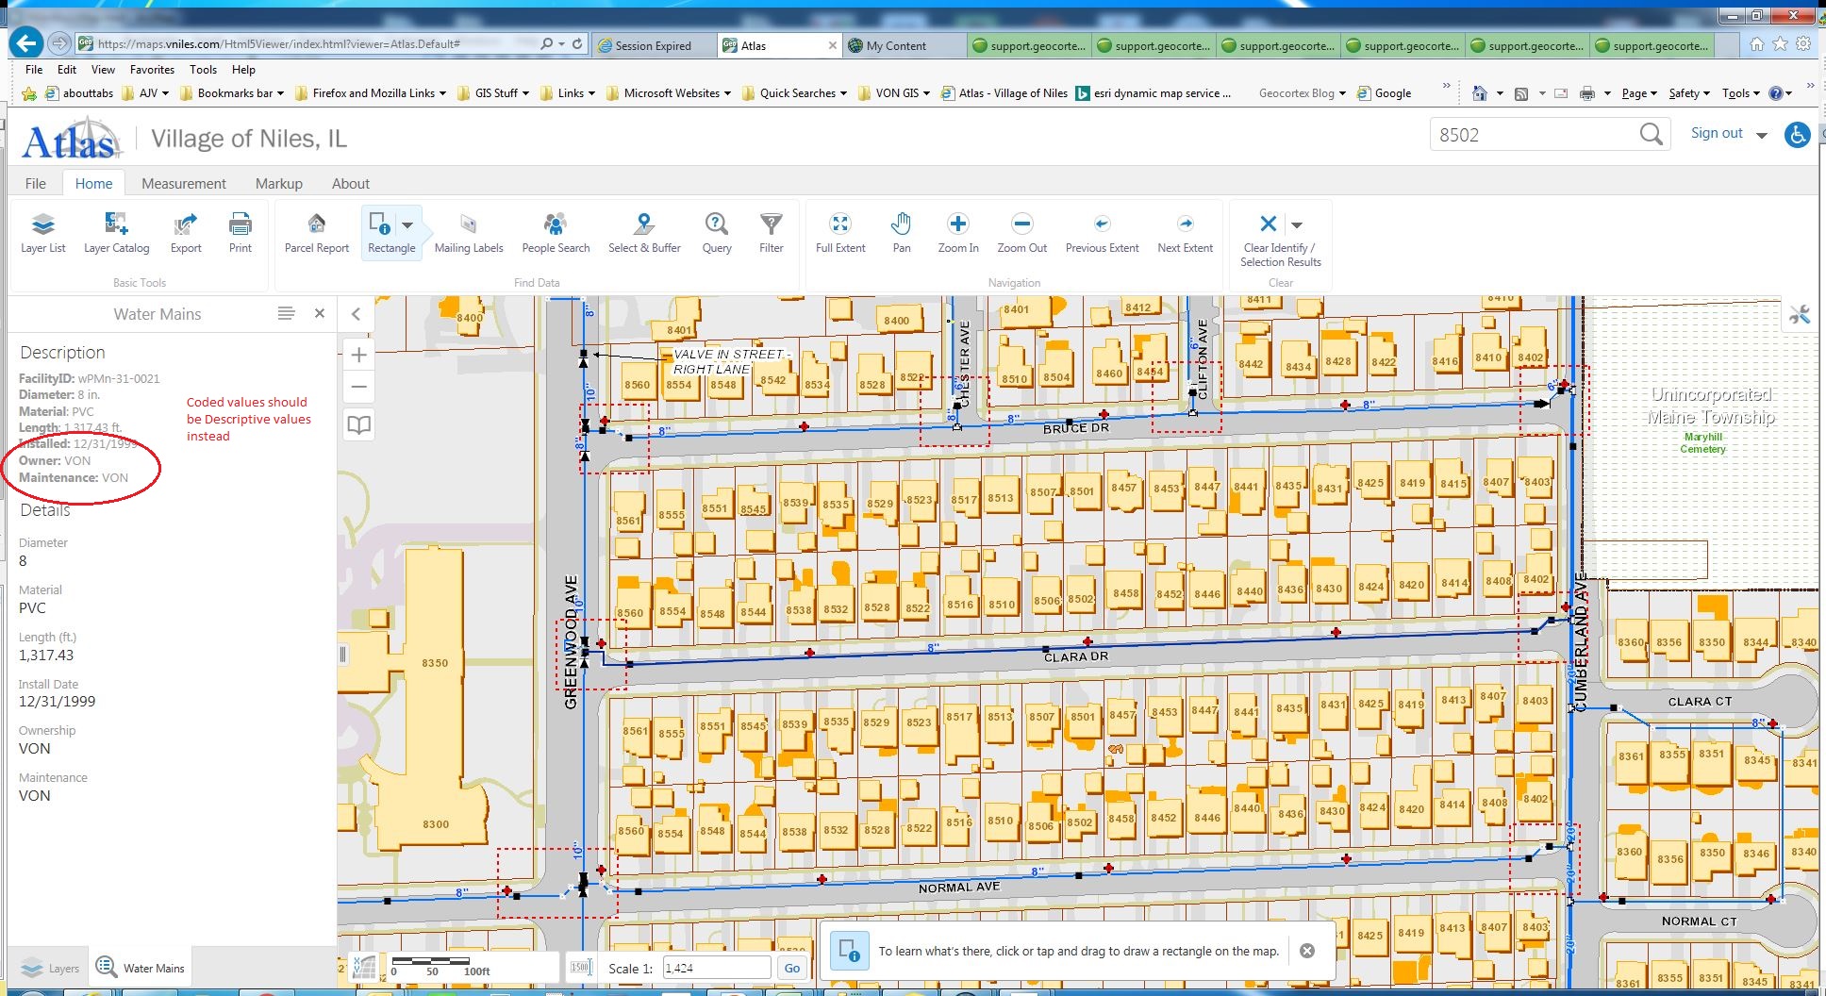Image resolution: width=1826 pixels, height=996 pixels.
Task: Open the Google favorite link
Action: click(1385, 93)
